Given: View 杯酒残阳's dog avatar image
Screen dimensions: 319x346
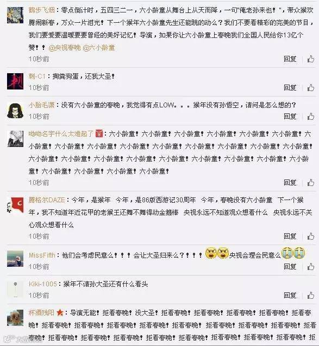Looking at the screenshot, I should [15, 318].
